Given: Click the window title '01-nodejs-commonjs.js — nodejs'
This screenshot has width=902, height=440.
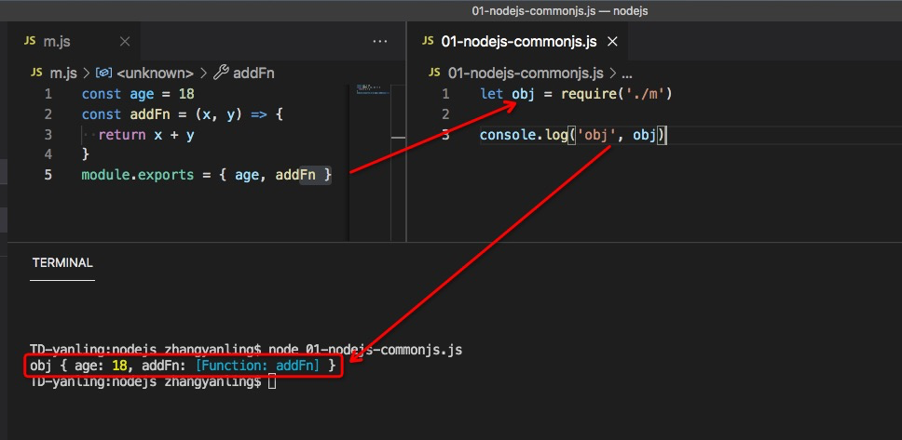Looking at the screenshot, I should pos(560,11).
